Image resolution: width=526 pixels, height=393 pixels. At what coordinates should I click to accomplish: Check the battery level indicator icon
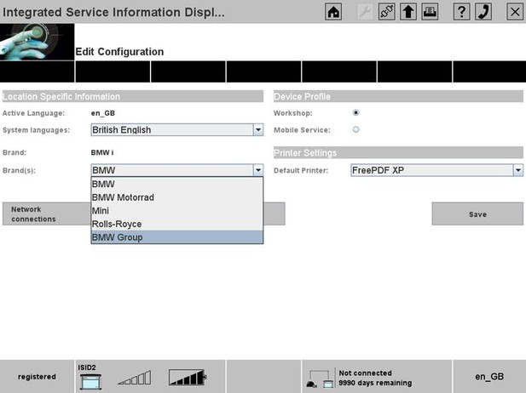coord(188,378)
